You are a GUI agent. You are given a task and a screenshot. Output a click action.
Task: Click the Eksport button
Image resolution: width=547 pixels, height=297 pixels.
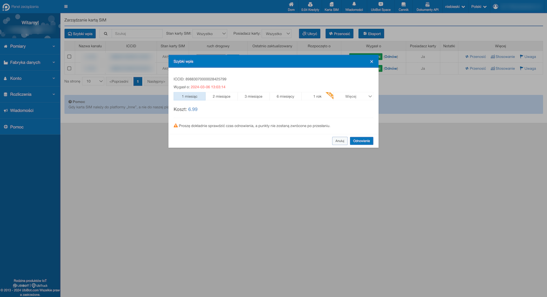click(371, 34)
